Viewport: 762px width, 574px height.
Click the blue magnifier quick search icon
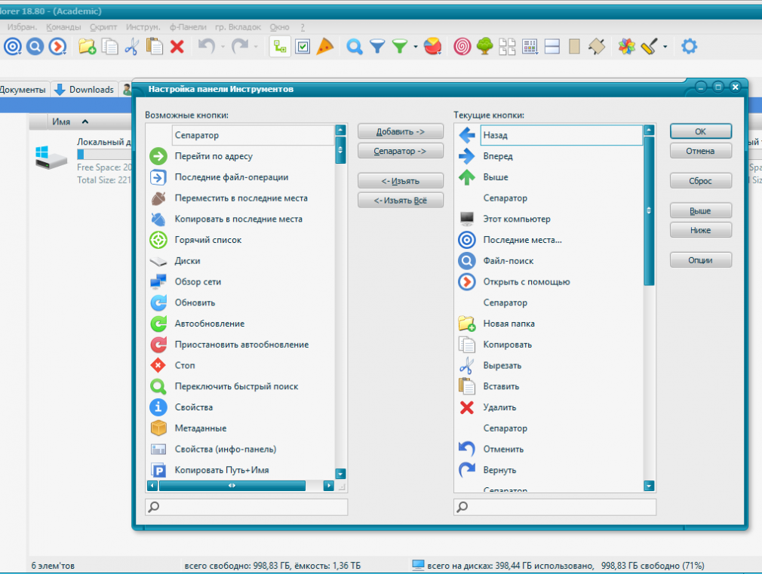click(355, 47)
